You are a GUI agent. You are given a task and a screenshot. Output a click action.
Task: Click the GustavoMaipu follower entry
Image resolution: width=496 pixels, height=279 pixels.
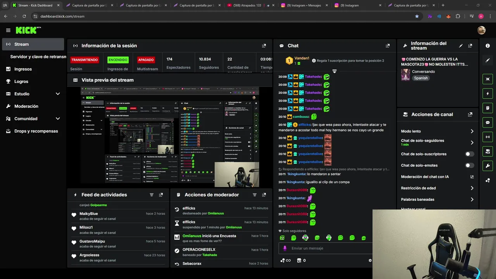(x=118, y=244)
